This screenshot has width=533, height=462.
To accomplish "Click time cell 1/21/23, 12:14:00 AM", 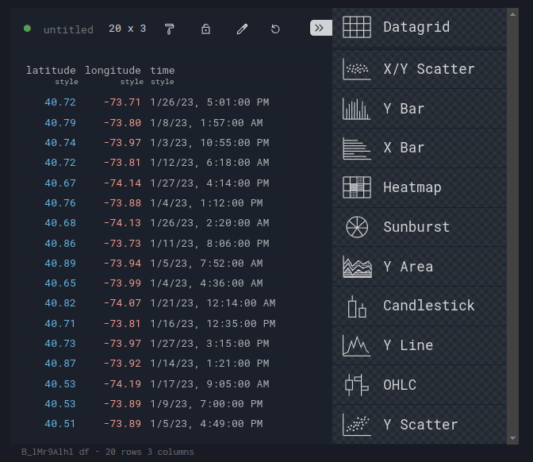I will point(213,302).
